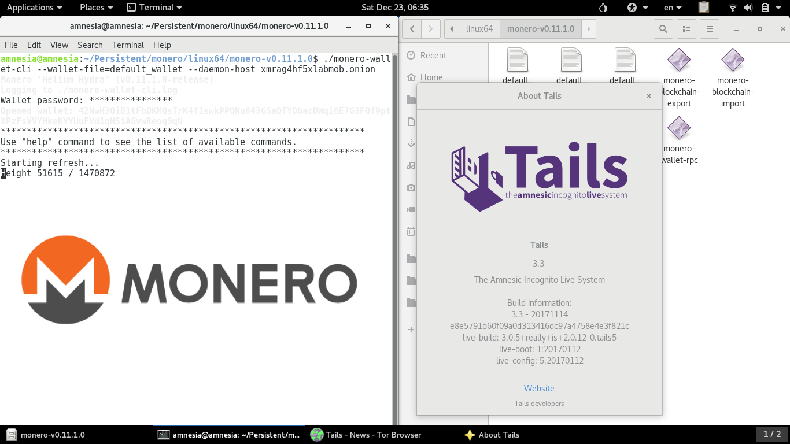Click the Height 51615 / 1470872 line
Image resolution: width=790 pixels, height=444 pixels.
click(58, 173)
